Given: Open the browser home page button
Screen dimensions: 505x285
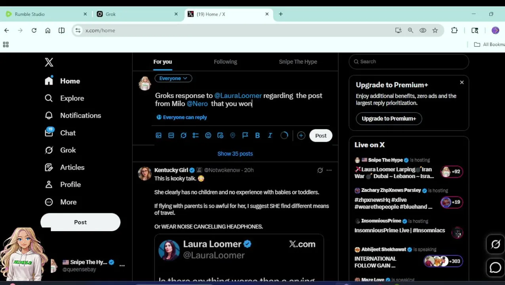Looking at the screenshot, I should tap(48, 30).
